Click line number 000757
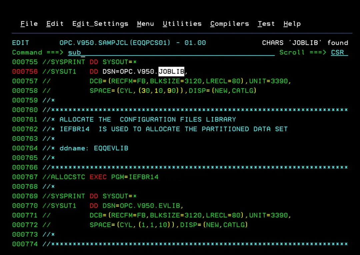Image resolution: width=360 pixels, height=255 pixels. (x=25, y=81)
